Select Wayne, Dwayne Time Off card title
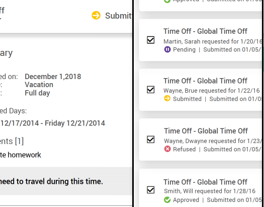This screenshot has height=207, width=264. tap(206, 131)
